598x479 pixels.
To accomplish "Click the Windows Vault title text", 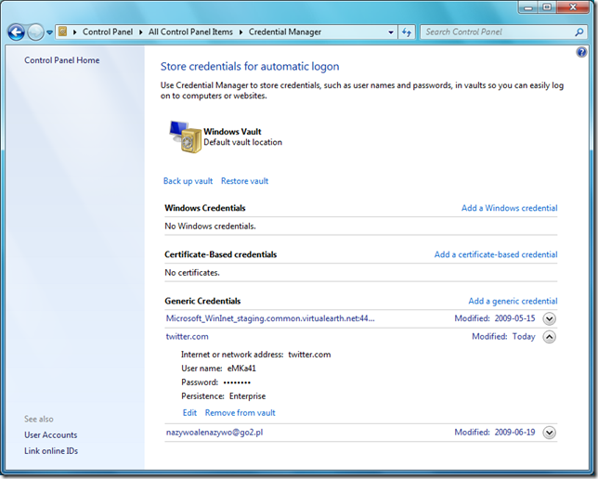I will (232, 132).
